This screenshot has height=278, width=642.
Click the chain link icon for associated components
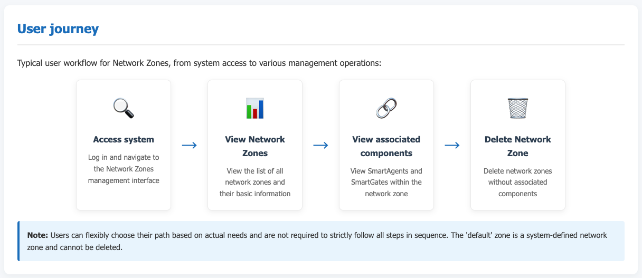[x=386, y=108]
